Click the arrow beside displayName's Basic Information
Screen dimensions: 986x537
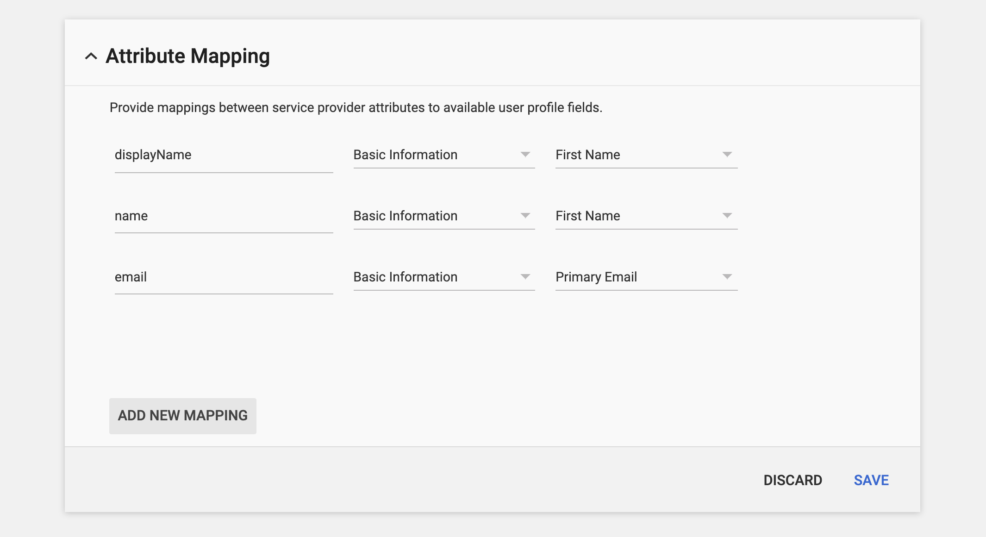click(x=525, y=155)
